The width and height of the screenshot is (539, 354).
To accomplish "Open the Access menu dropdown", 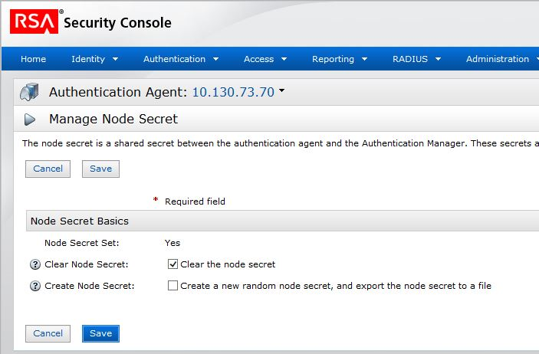I will click(x=265, y=59).
